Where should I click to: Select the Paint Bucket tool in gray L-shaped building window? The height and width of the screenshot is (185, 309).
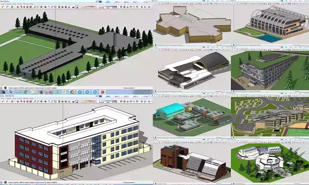click(x=41, y=7)
